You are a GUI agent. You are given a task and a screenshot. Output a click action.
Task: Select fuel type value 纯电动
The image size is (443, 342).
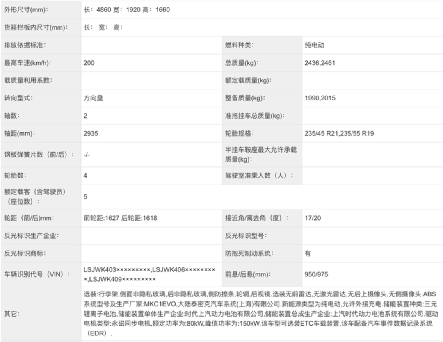pyautogui.click(x=315, y=45)
